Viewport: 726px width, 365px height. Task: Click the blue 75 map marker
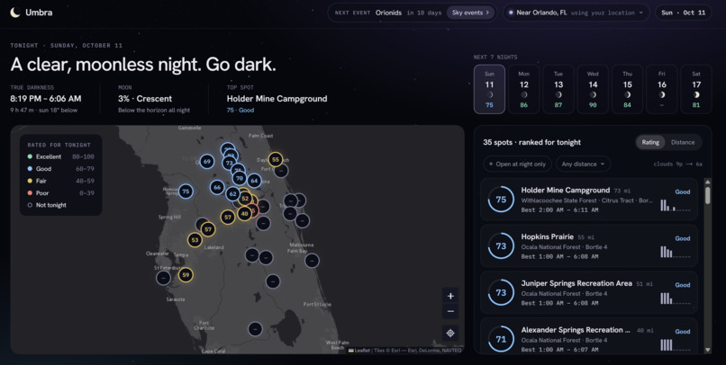[186, 191]
